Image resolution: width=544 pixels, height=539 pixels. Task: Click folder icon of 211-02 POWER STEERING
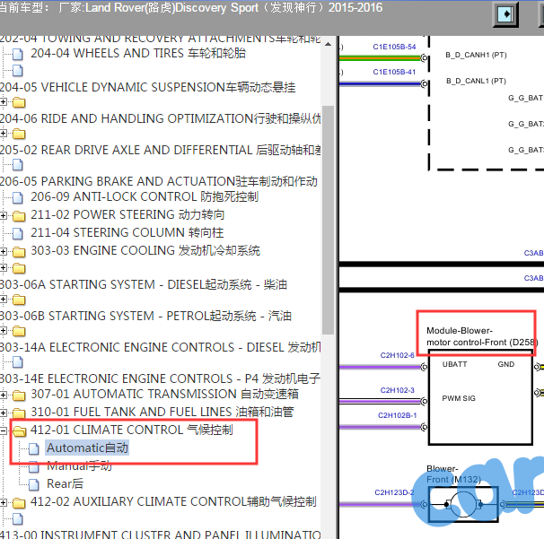[x=19, y=216]
